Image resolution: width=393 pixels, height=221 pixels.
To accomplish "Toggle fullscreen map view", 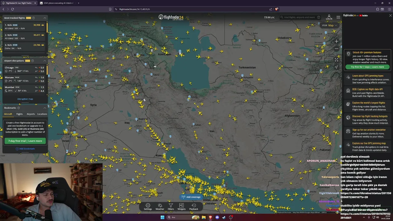I will (x=337, y=60).
